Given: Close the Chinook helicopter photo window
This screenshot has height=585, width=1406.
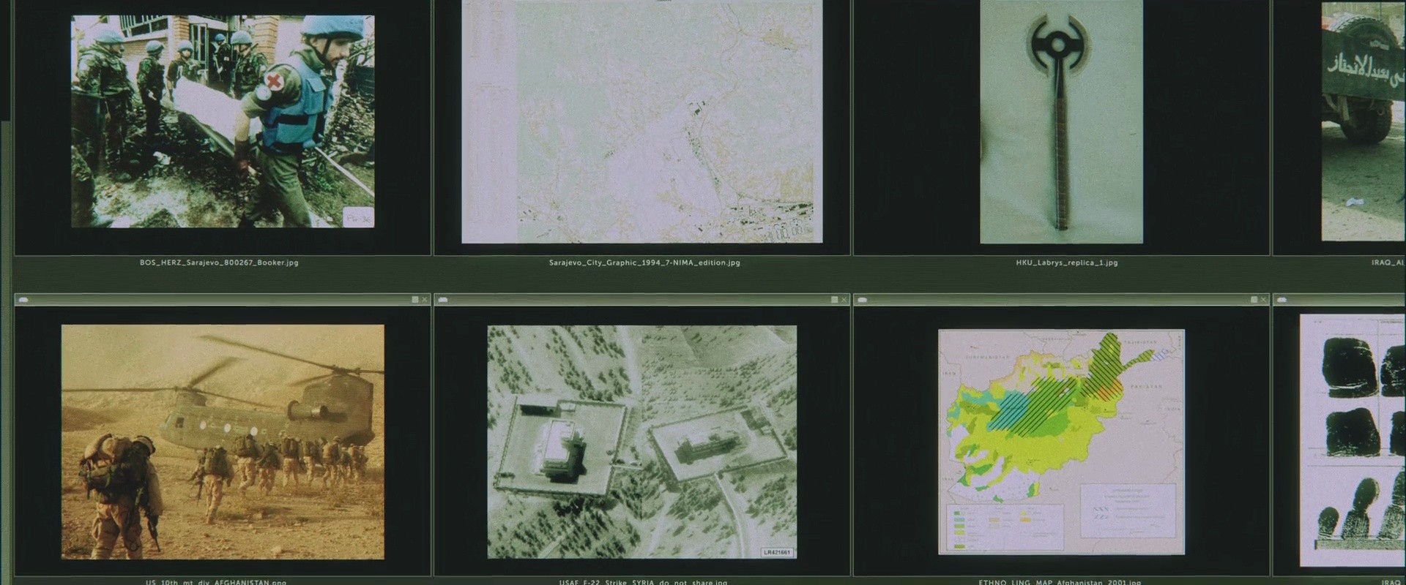Looking at the screenshot, I should [x=425, y=300].
